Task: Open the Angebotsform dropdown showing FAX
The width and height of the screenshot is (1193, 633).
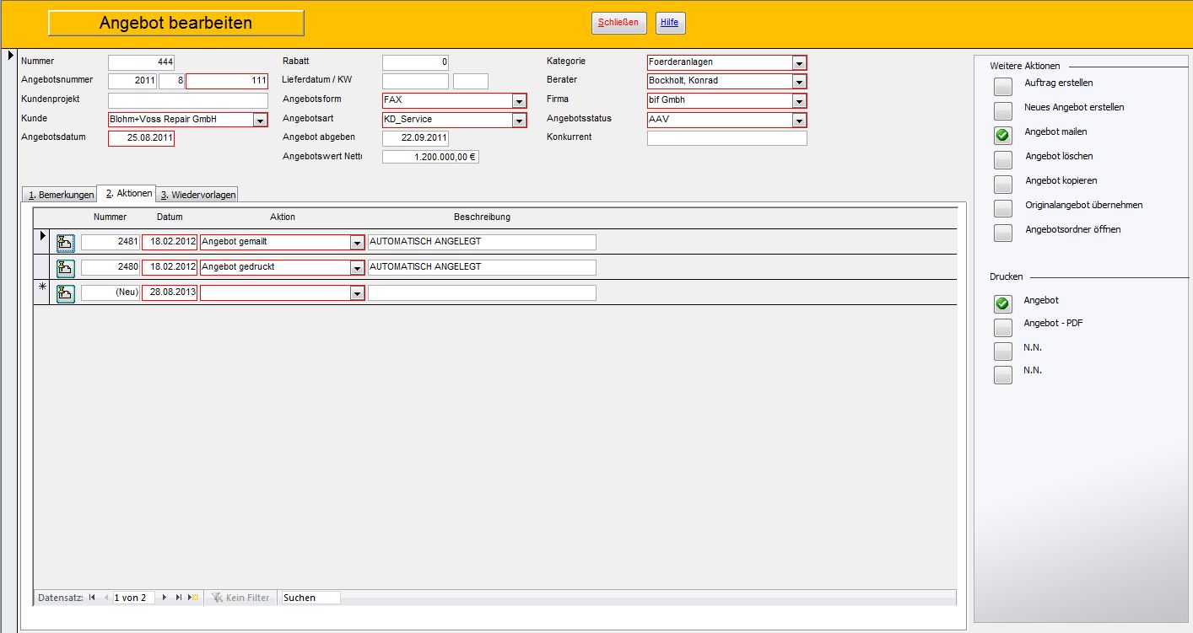Action: [519, 101]
